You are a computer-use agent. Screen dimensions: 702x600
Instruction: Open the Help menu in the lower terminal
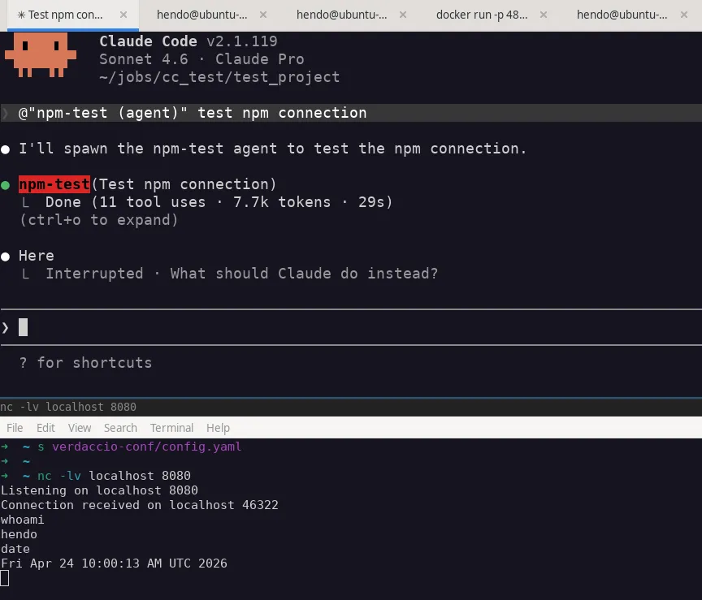[218, 428]
